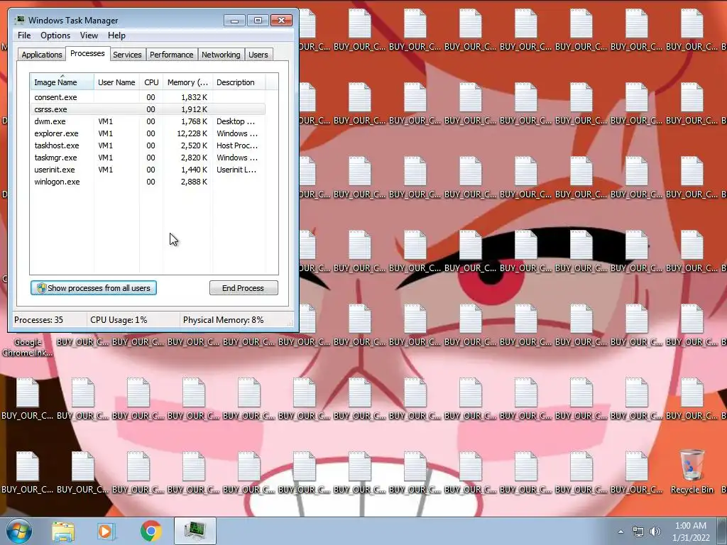The image size is (727, 545).
Task: Click the Userinit L... description cell
Action: pos(236,170)
